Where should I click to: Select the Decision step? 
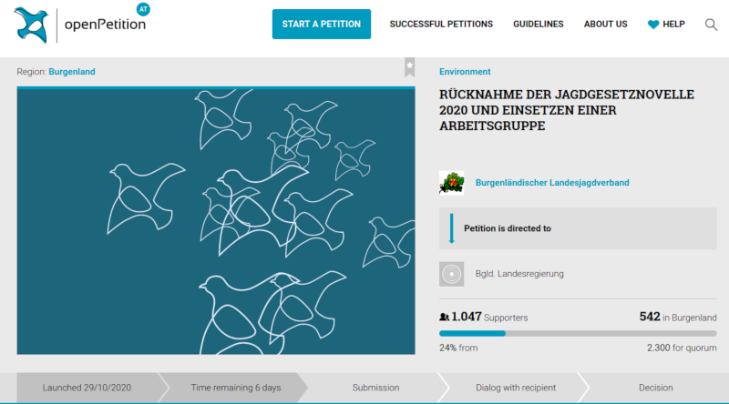coord(655,388)
